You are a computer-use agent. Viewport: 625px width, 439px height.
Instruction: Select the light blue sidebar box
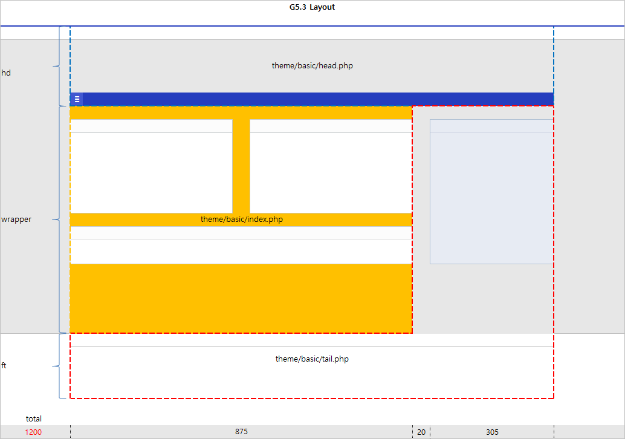491,193
